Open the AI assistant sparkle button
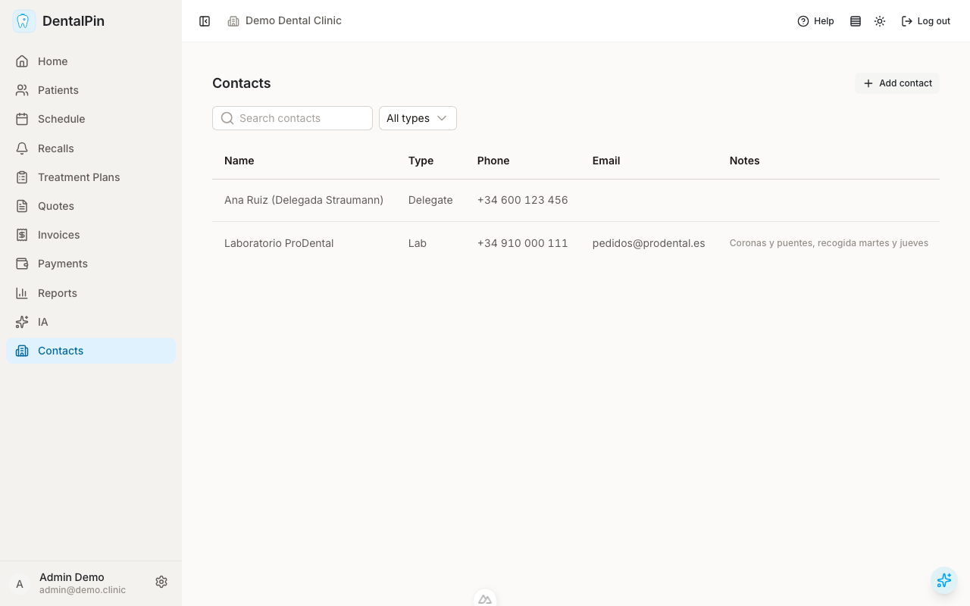This screenshot has width=970, height=606. [x=943, y=580]
